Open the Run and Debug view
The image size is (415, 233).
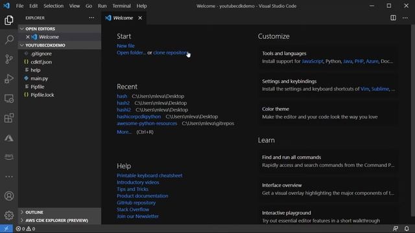(8, 79)
